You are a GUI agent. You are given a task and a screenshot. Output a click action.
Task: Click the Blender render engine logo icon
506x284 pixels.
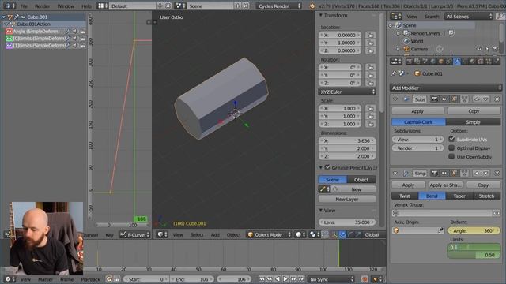click(x=312, y=6)
